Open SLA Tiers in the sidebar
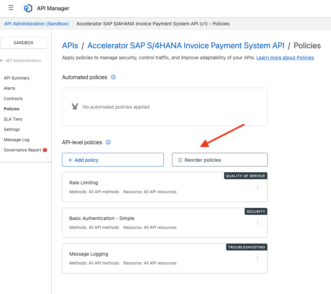Screen dimensions: 331x294 (13, 119)
